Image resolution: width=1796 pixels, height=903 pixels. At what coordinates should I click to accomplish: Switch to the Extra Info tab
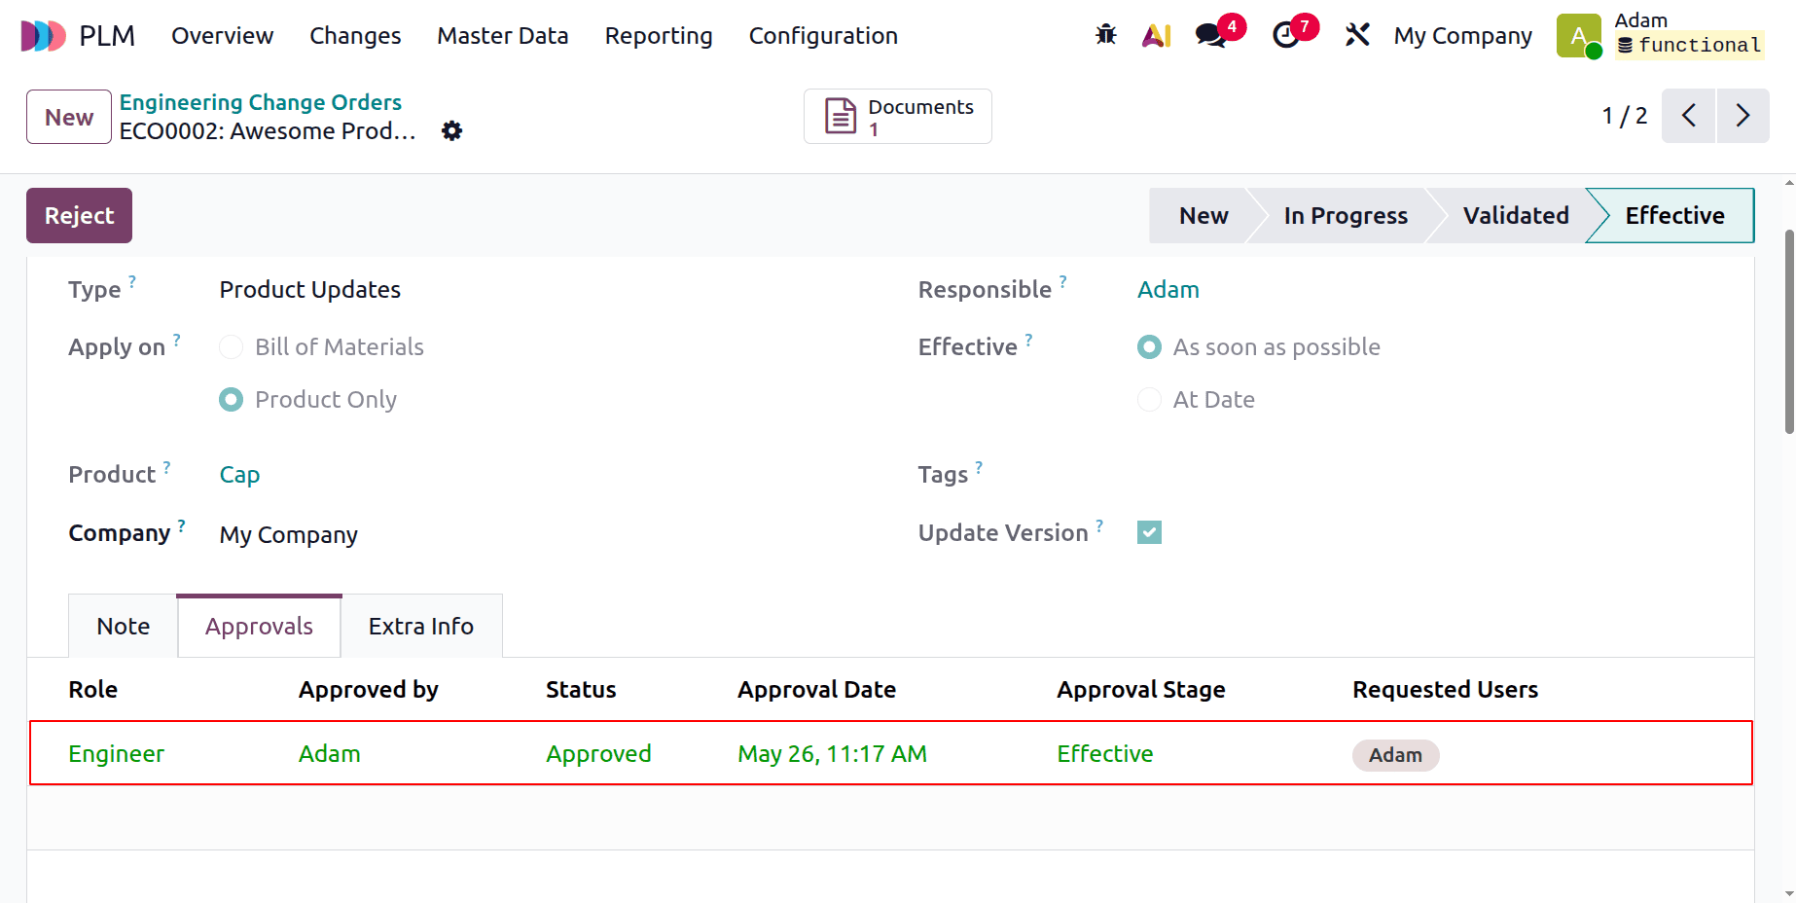coord(420,627)
